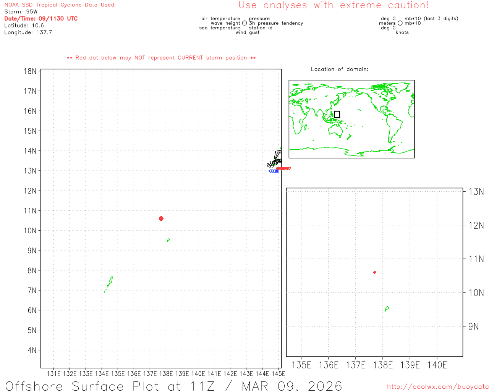489x391 pixels.
Task: Click the station plot cluster near 13N
Action: pos(275,163)
